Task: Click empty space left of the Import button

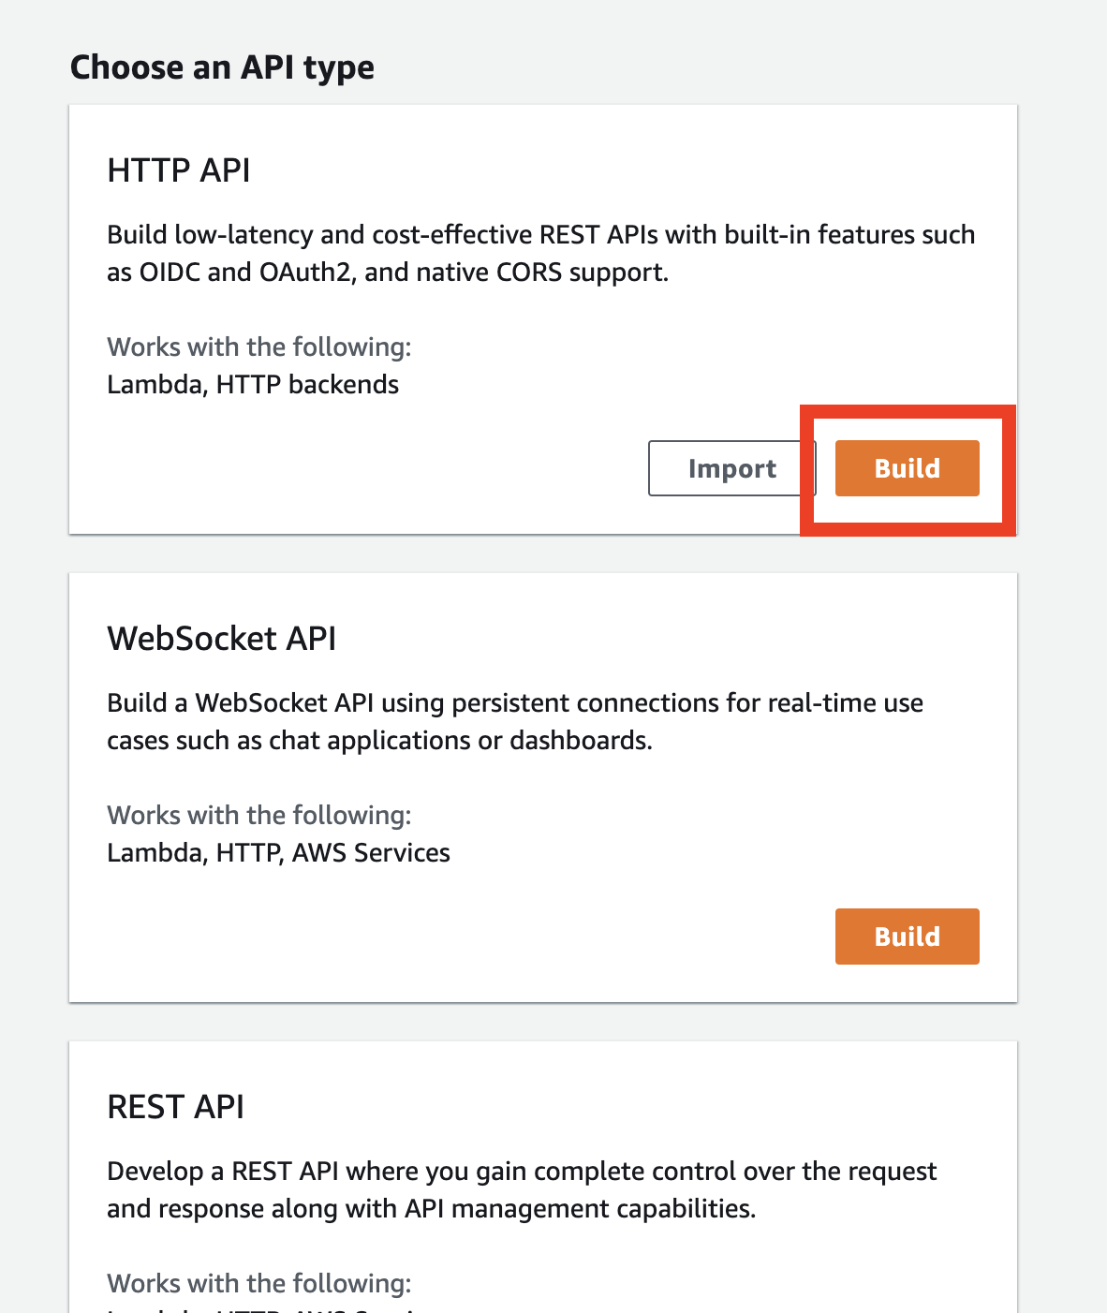Action: pos(375,468)
